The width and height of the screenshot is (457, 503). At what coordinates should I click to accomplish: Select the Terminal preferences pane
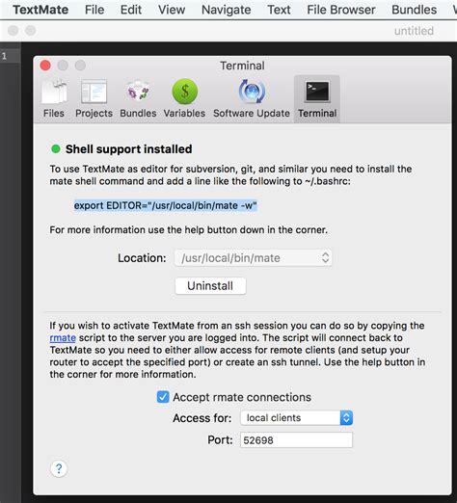(317, 98)
